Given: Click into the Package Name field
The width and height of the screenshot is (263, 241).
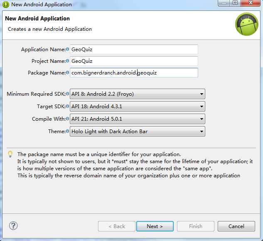Looking at the screenshot, I should tap(134, 72).
